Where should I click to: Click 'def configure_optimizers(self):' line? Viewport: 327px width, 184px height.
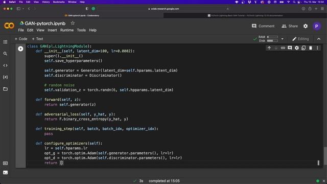tap(69, 143)
